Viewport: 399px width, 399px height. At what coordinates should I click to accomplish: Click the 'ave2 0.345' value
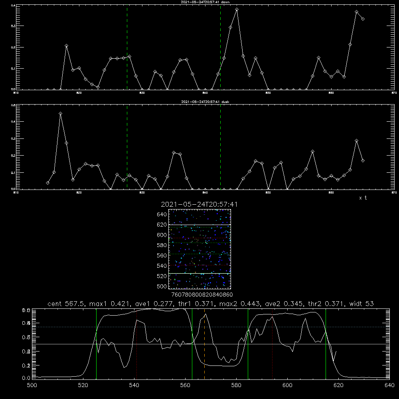[284, 304]
